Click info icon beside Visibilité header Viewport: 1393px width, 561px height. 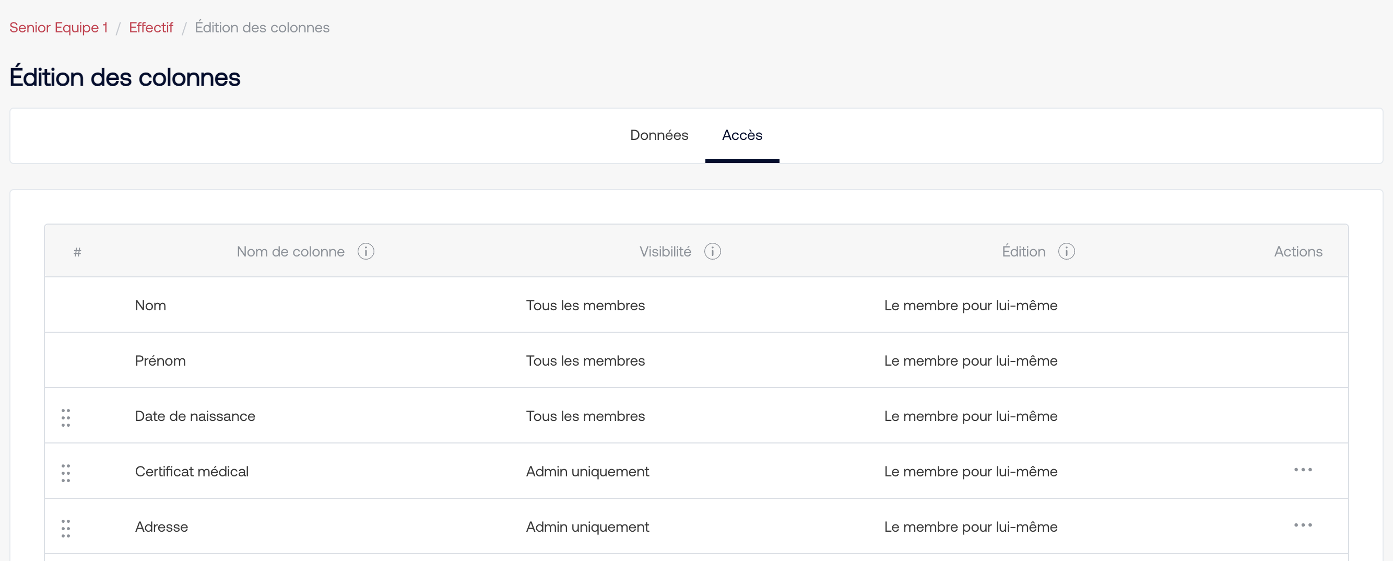click(x=712, y=252)
